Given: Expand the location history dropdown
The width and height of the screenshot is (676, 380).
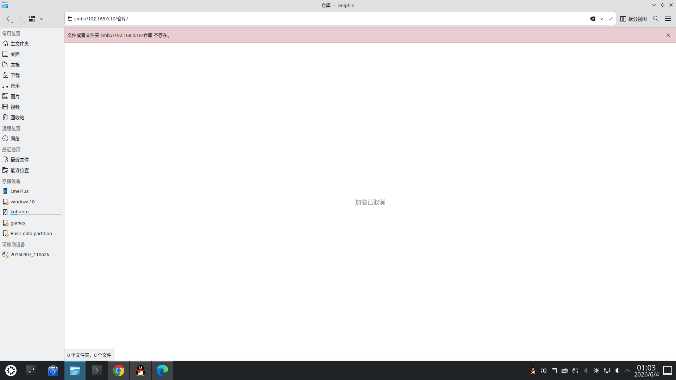Looking at the screenshot, I should click(x=601, y=19).
